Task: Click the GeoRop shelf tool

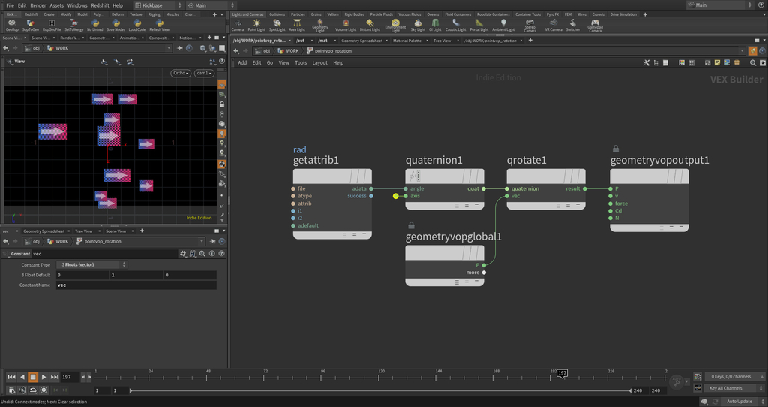Action: point(12,25)
